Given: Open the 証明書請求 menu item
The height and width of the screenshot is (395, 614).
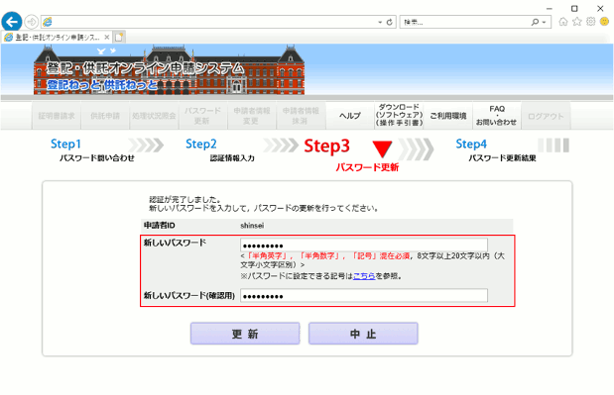Looking at the screenshot, I should point(57,116).
